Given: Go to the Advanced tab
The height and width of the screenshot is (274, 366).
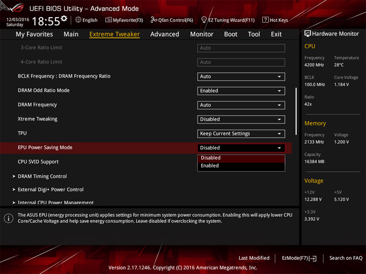Looking at the screenshot, I should tap(165, 35).
